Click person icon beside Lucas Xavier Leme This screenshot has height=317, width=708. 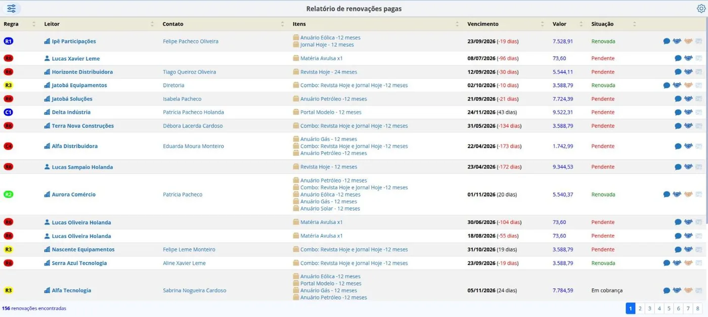[x=47, y=59]
